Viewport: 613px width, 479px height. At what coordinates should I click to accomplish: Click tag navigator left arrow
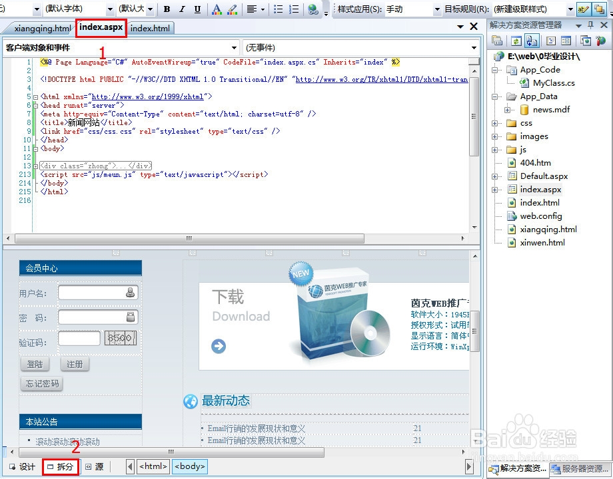(130, 466)
